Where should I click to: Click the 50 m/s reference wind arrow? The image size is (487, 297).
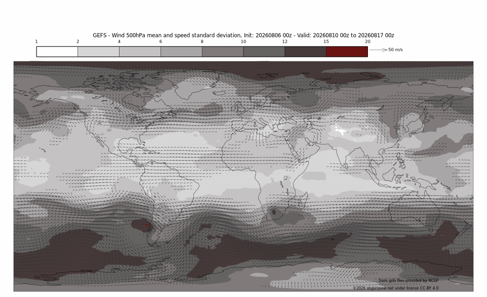pyautogui.click(x=378, y=50)
